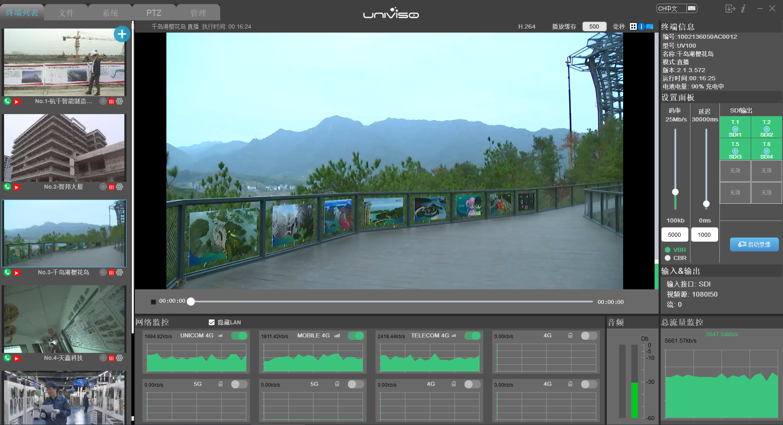Call No.3-千岛湖樱花岛 with green phone icon
Image resolution: width=783 pixels, height=425 pixels.
[x=7, y=273]
